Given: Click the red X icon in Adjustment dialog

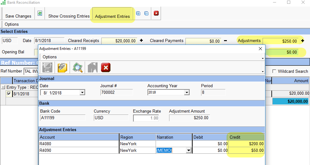Looking at the screenshot, I should [x=106, y=67].
